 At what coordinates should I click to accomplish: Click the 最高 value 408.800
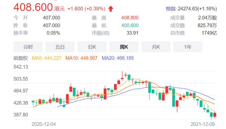pyautogui.click(x=130, y=18)
